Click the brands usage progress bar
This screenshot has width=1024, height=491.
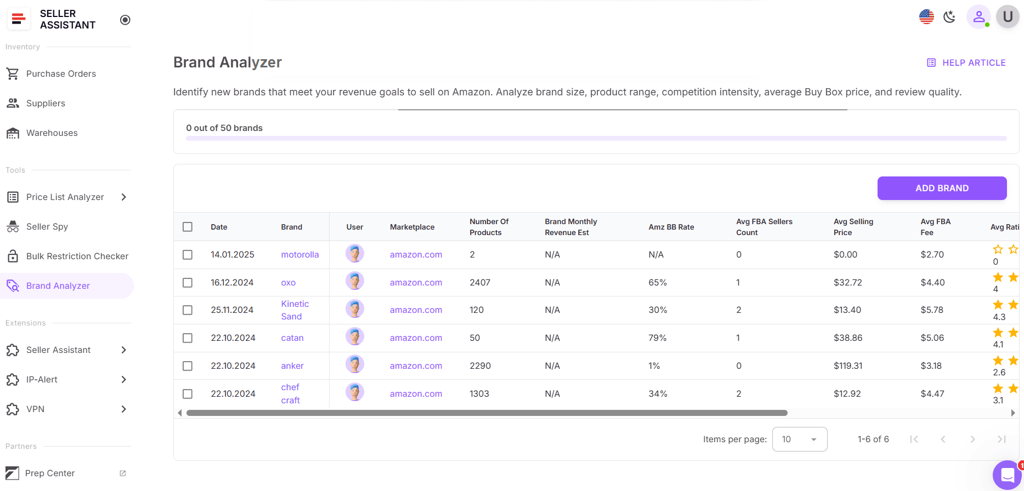(596, 139)
